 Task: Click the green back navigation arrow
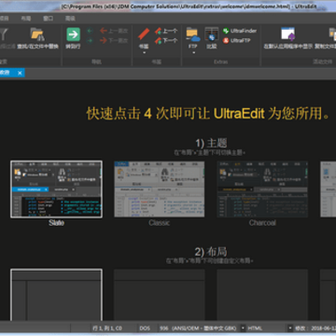pos(91,31)
